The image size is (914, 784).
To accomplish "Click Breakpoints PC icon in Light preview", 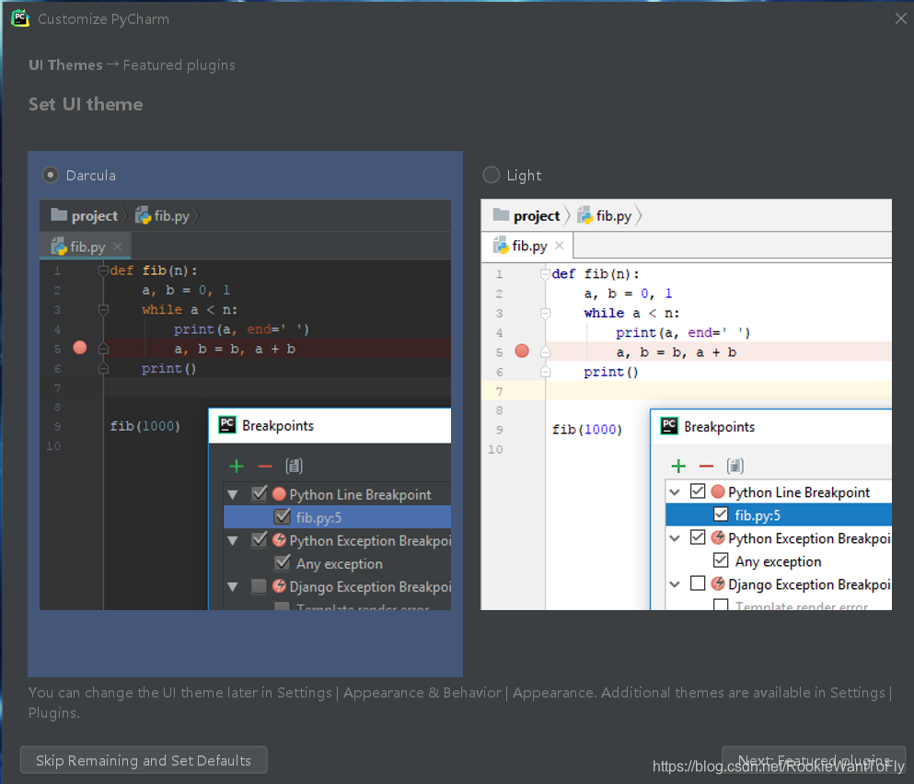I will [668, 426].
